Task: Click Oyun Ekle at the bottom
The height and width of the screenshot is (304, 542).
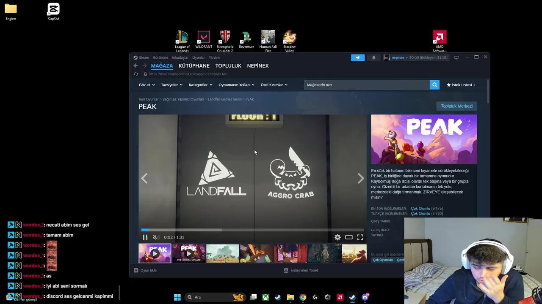Action: [145, 270]
